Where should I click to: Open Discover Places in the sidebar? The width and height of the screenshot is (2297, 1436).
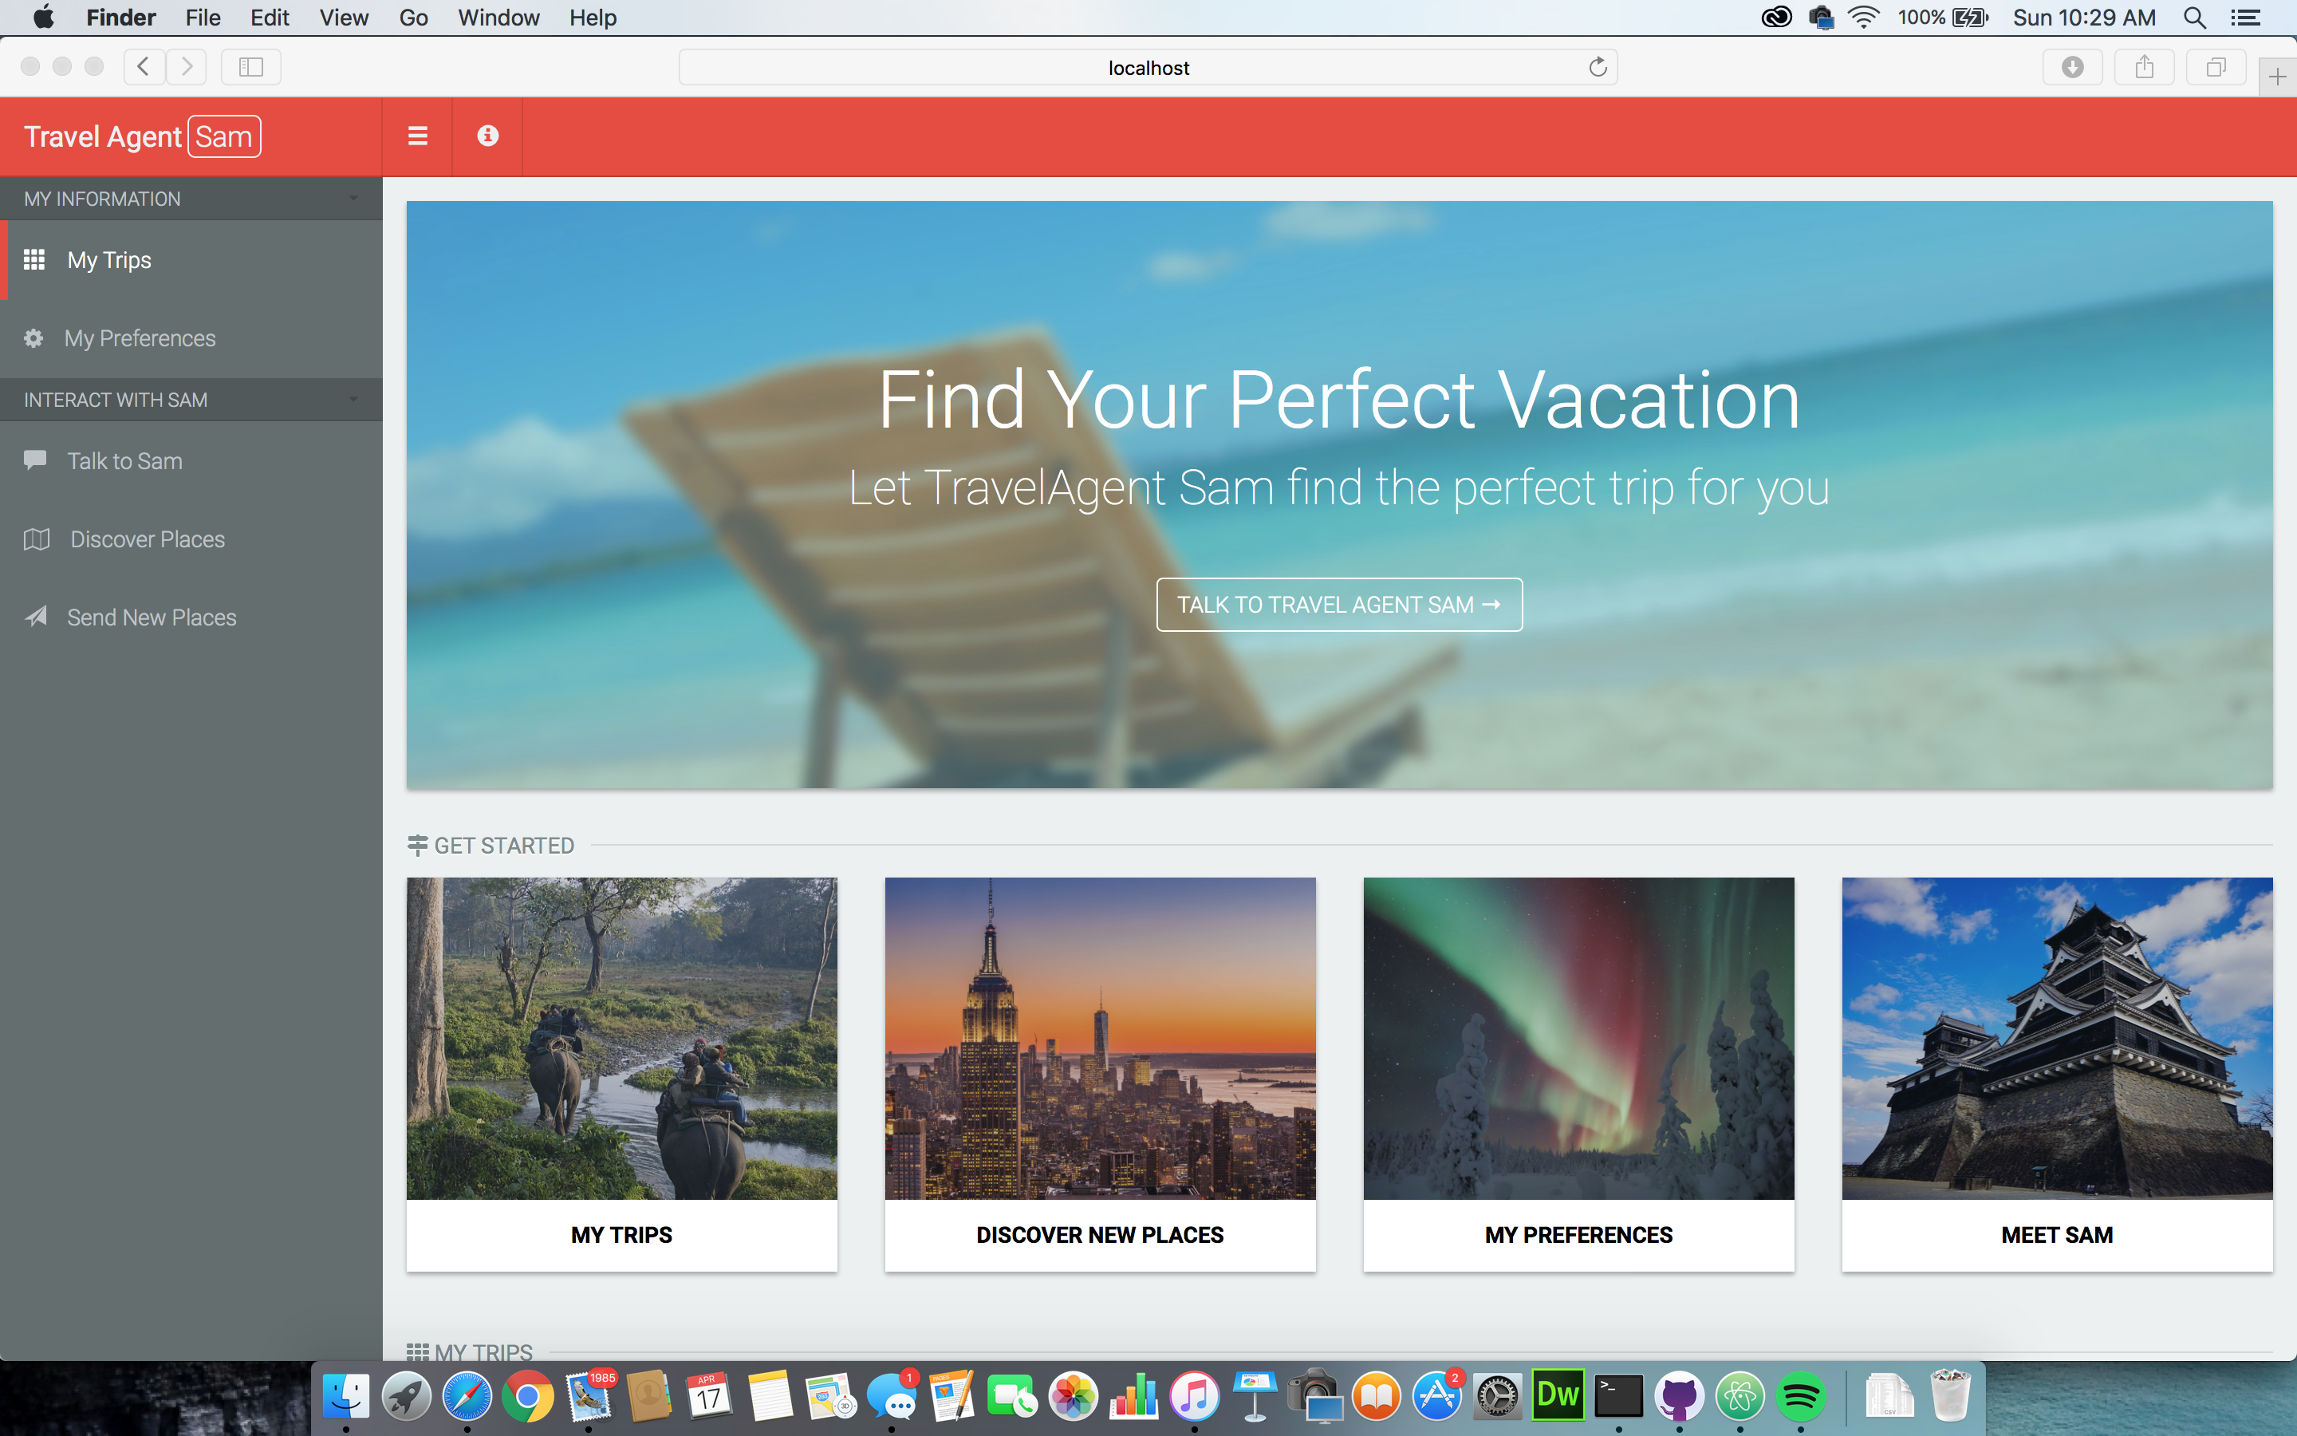coord(147,539)
